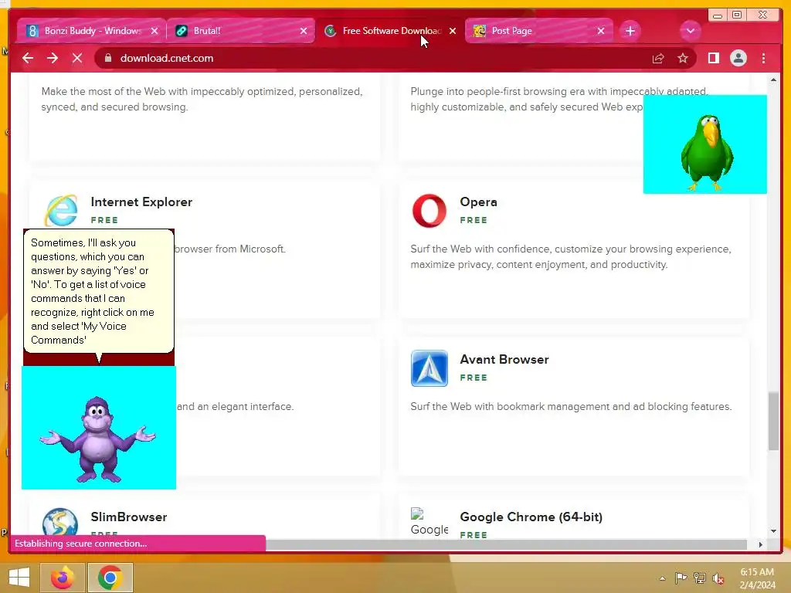The image size is (791, 593).
Task: Go back to the previous page
Action: tap(28, 59)
